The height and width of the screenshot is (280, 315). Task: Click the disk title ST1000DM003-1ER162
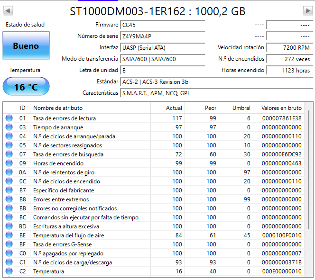[157, 11]
